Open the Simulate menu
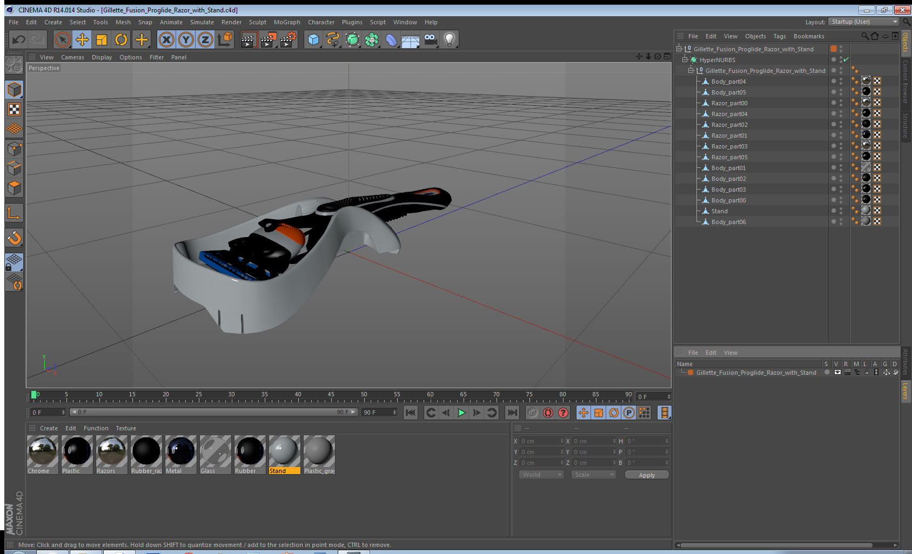This screenshot has width=912, height=554. 202,22
